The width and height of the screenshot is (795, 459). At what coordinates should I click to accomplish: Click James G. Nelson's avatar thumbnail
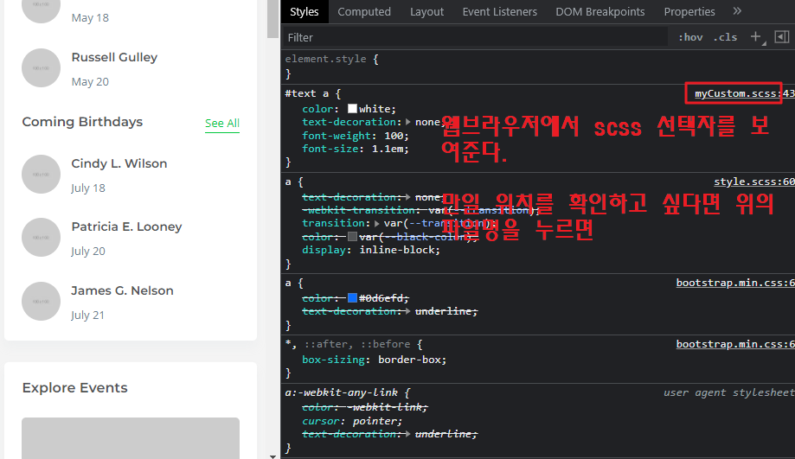click(41, 302)
